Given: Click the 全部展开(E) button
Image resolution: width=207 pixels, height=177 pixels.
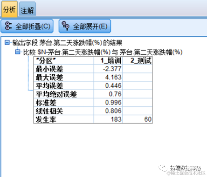Looking at the screenshot, I should (85, 26).
